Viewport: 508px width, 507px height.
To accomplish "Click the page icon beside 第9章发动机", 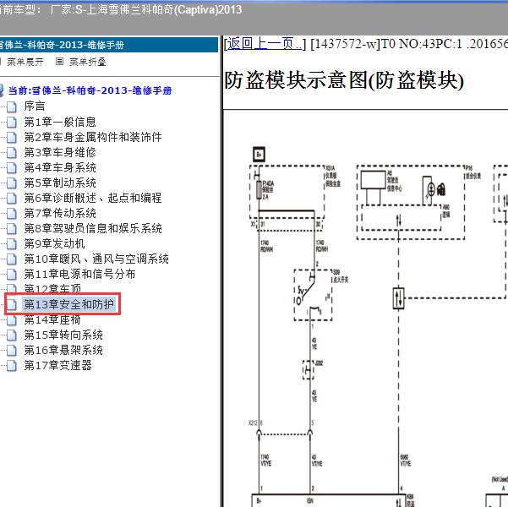I will pos(12,244).
